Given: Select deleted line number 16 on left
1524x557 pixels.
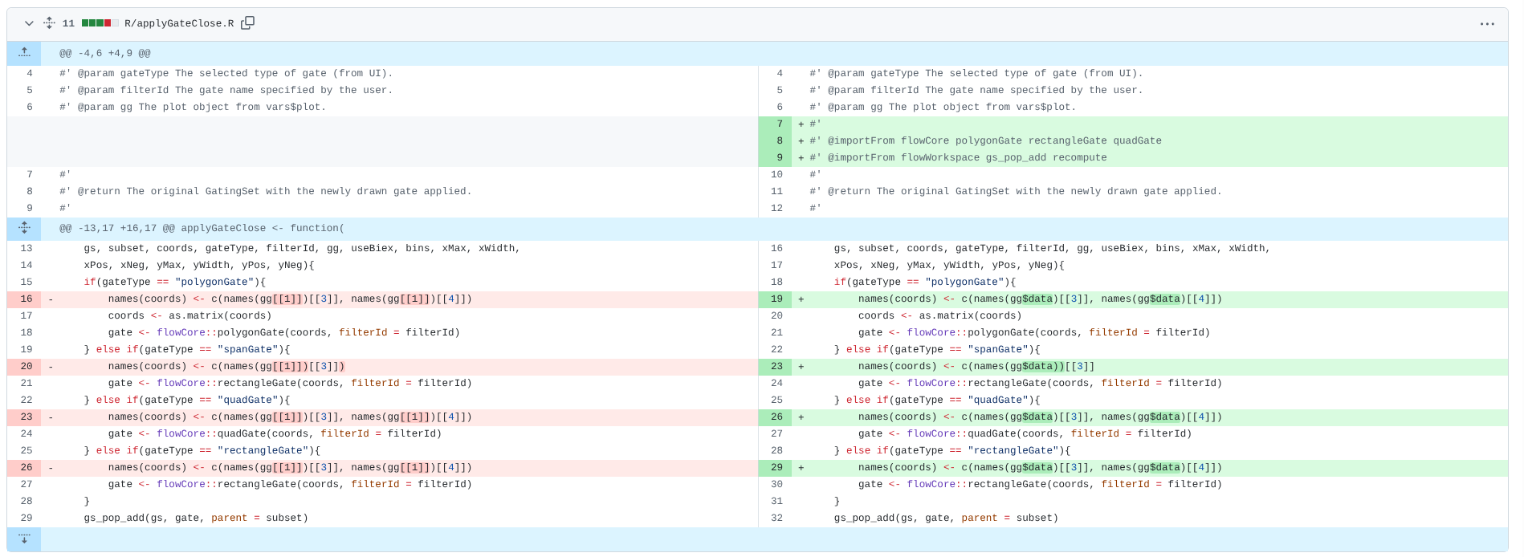Looking at the screenshot, I should click(x=26, y=299).
